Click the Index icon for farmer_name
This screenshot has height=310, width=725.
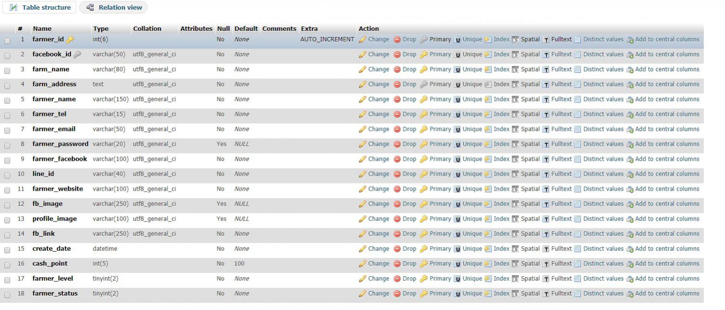(488, 99)
